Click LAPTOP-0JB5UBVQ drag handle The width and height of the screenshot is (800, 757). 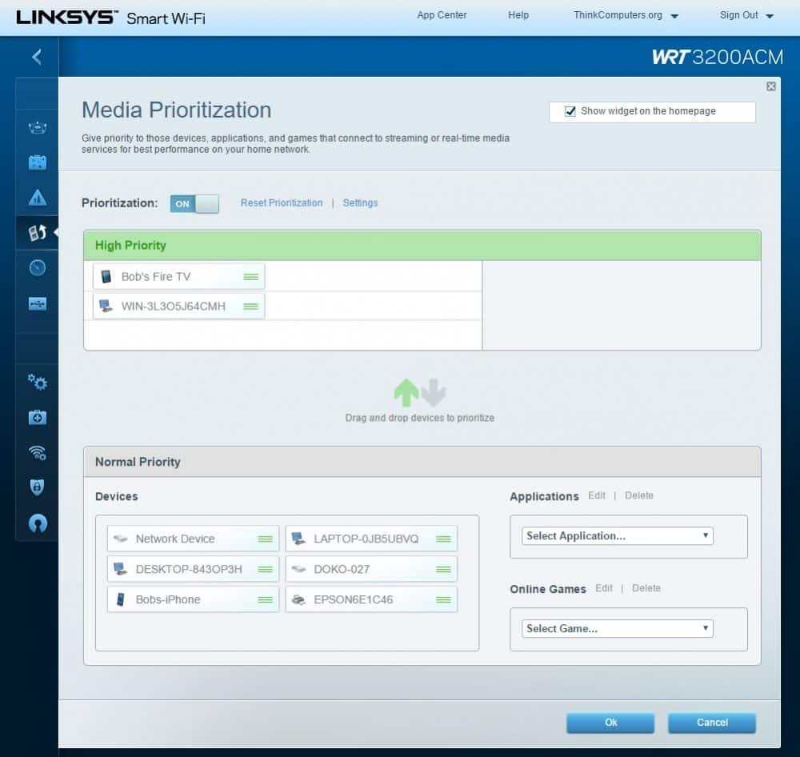click(443, 539)
